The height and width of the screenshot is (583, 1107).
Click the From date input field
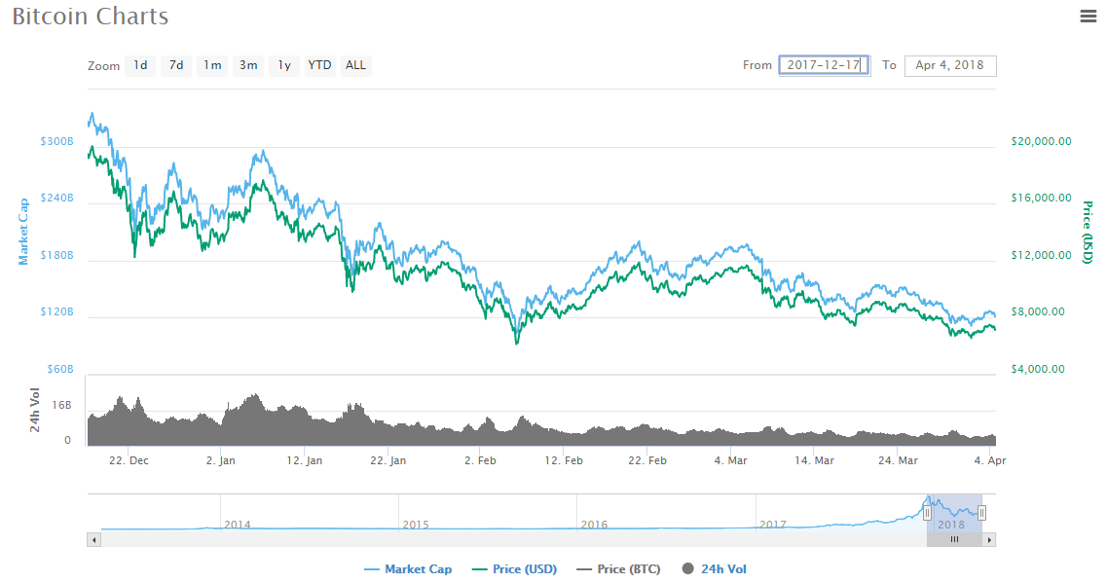[824, 65]
